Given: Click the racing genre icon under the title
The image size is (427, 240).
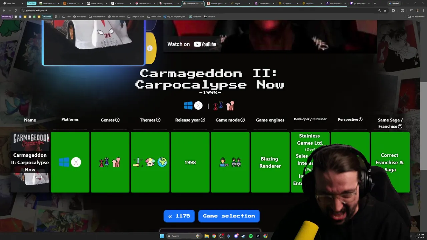Looking at the screenshot, I should point(218,106).
